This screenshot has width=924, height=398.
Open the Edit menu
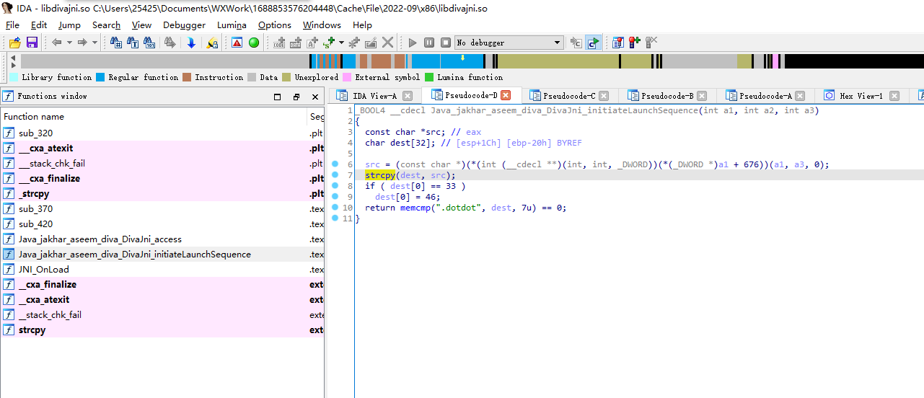(x=39, y=25)
